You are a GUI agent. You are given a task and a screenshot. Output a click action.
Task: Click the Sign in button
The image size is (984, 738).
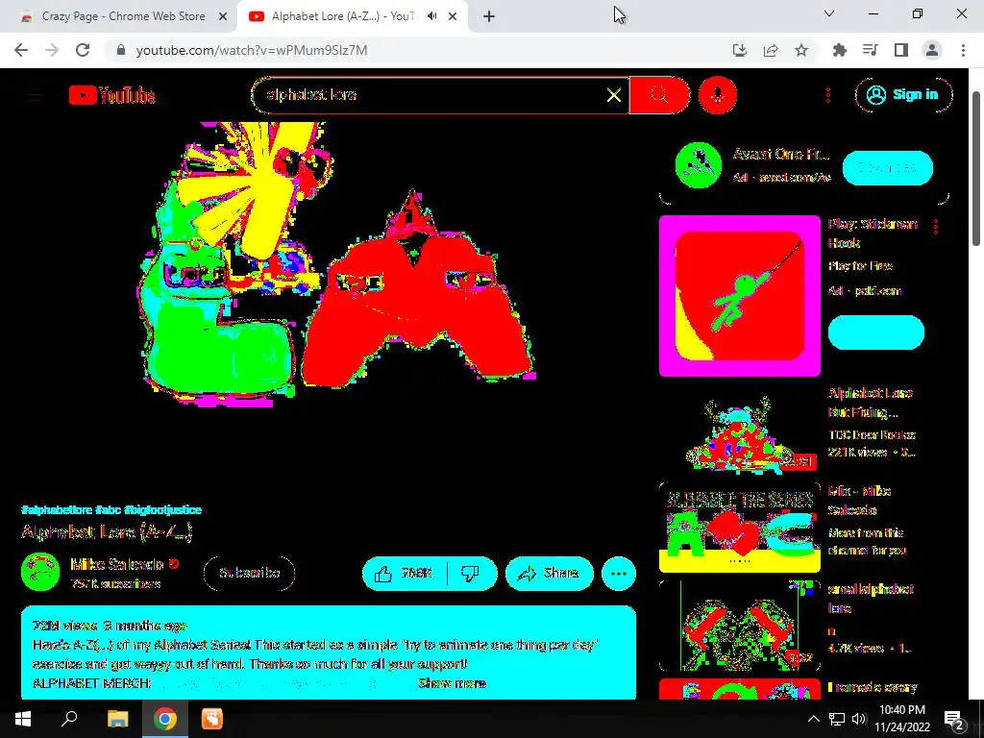point(903,95)
